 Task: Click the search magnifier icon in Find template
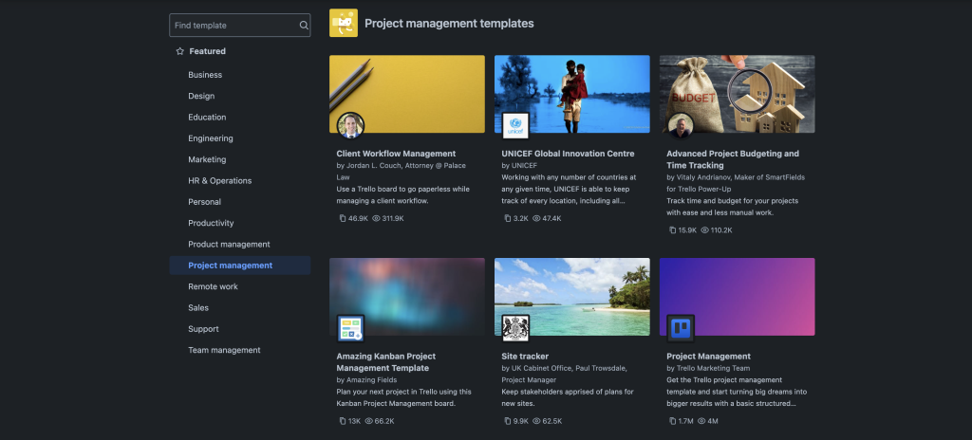304,26
